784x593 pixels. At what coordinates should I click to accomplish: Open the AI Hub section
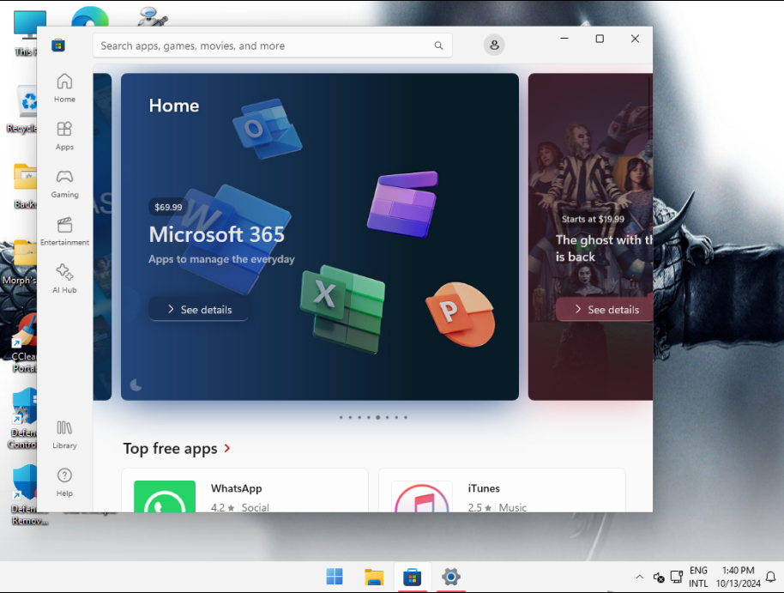click(64, 279)
